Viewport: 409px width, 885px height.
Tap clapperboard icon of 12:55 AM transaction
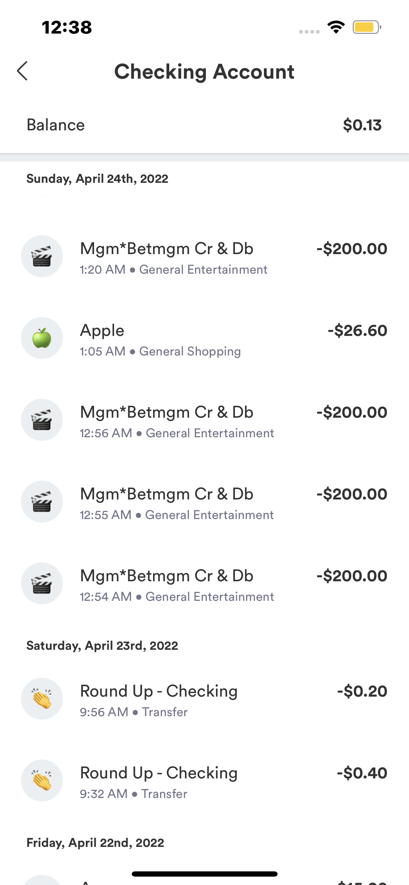pos(42,502)
